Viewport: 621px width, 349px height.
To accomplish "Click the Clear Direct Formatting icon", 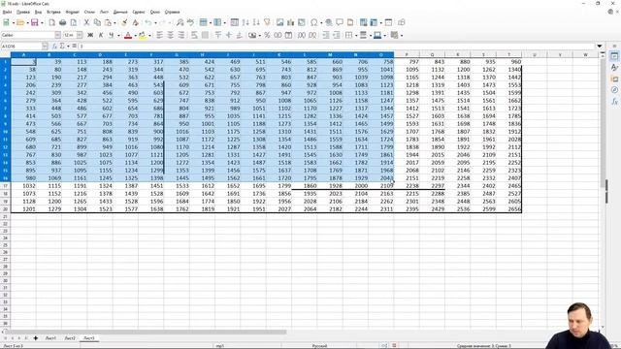I will pyautogui.click(x=135, y=22).
